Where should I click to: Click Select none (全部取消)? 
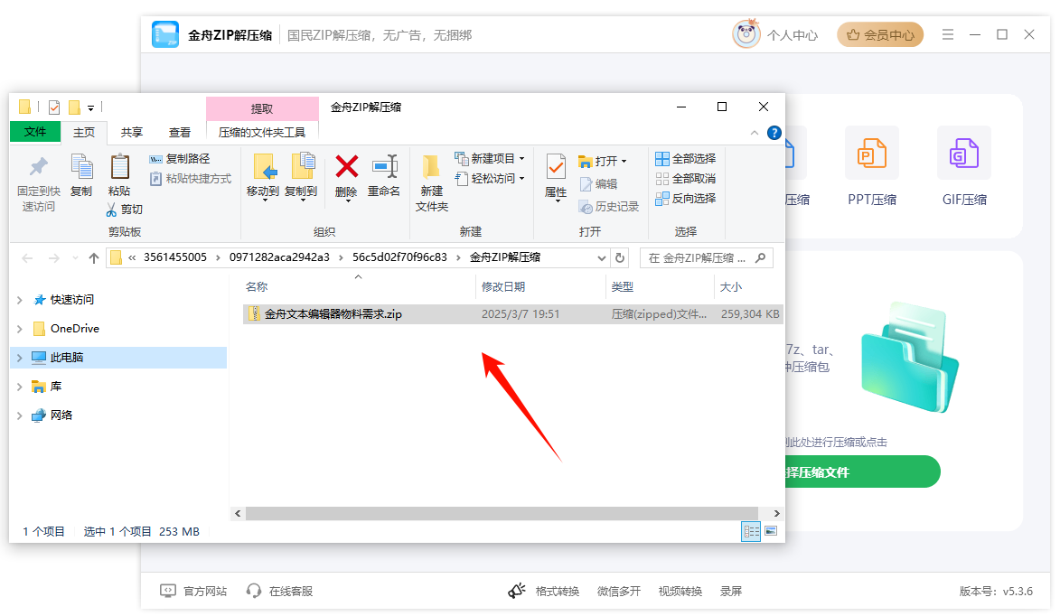(686, 179)
